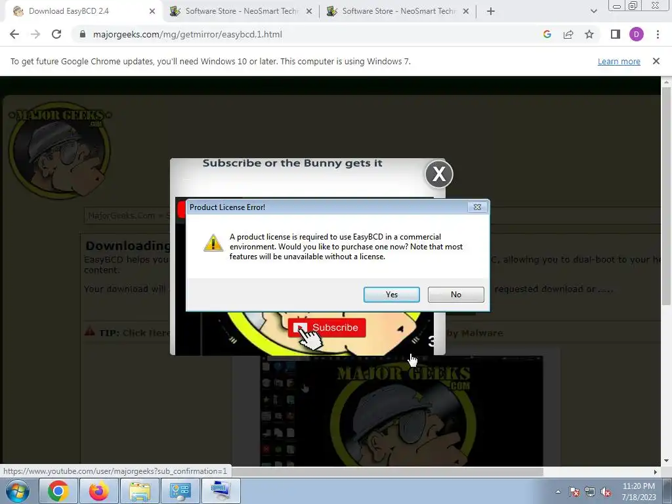Go back to the previous page
This screenshot has width=672, height=504.
pyautogui.click(x=14, y=34)
